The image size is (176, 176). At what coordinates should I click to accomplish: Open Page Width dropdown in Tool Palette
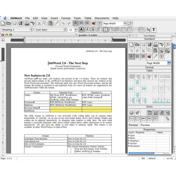[169, 63]
